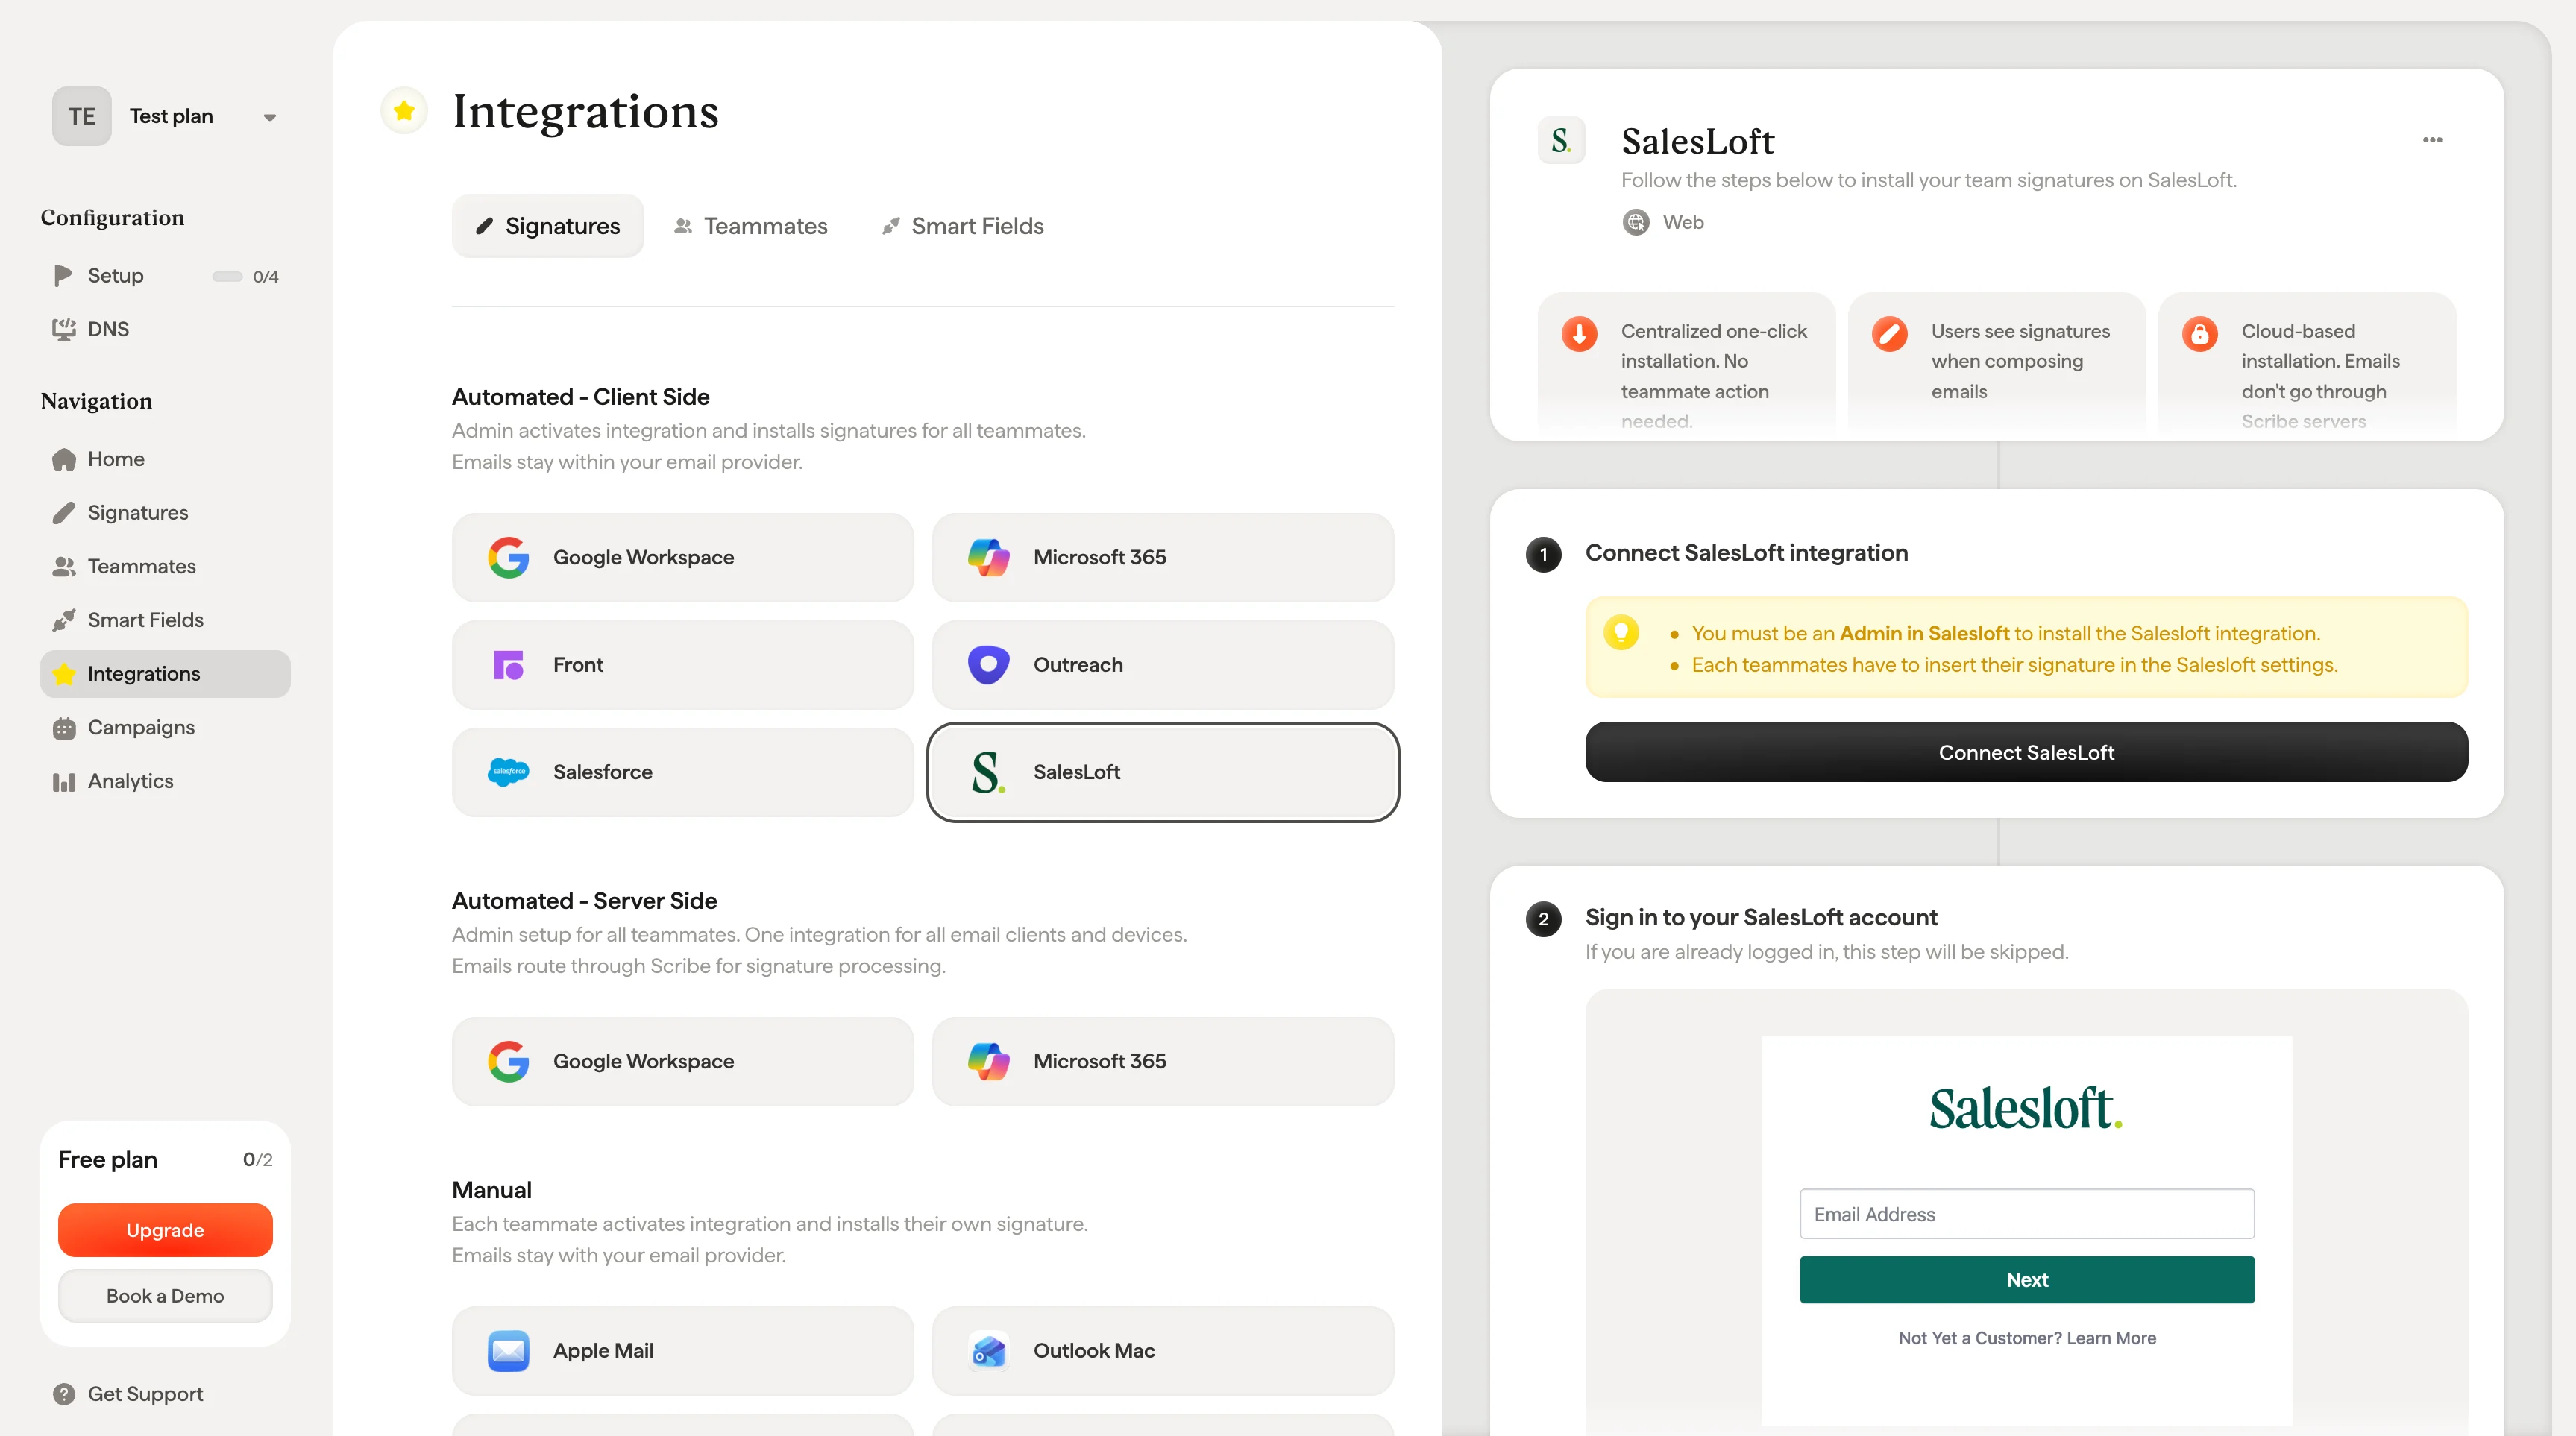Click the star icon beside Integrations heading
Screen dimensions: 2576x1436
(404, 111)
